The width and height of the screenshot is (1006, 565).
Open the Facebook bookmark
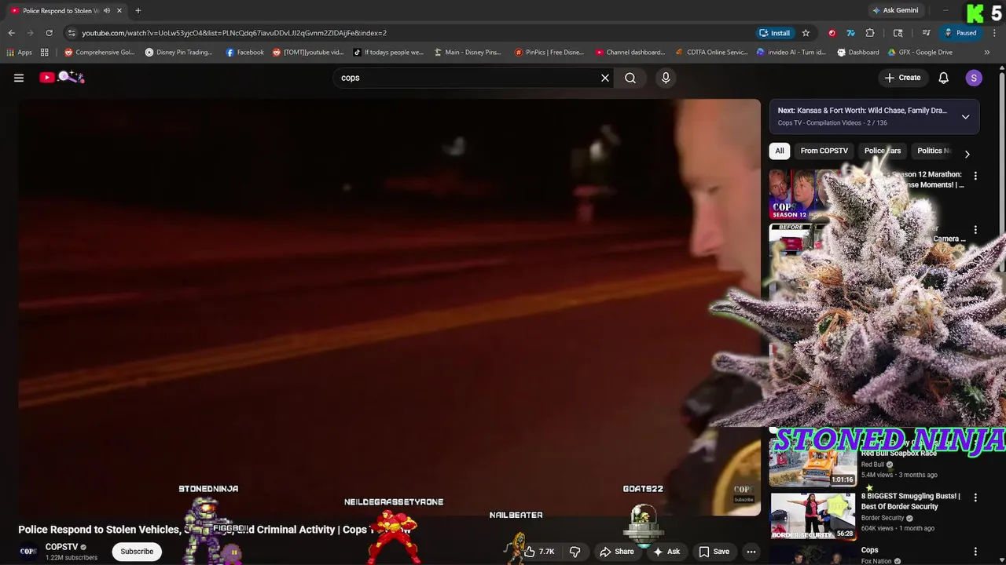click(244, 53)
